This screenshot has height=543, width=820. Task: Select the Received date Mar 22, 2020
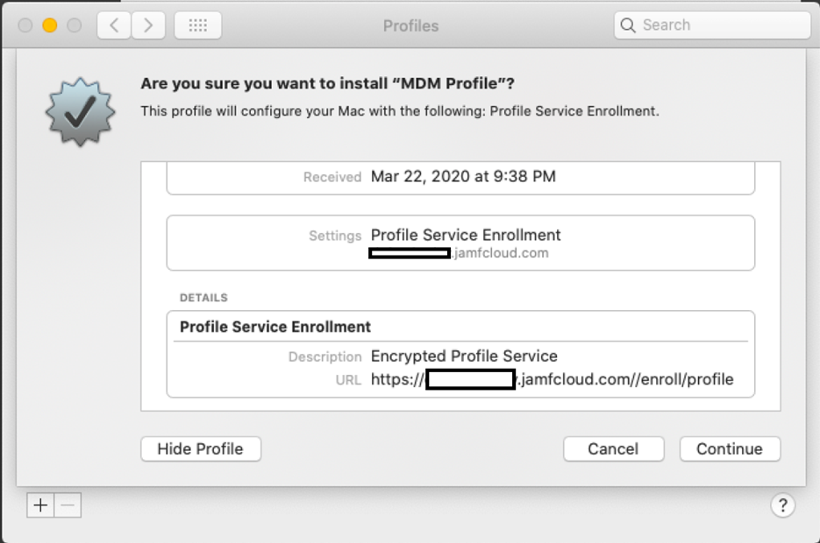tap(463, 177)
